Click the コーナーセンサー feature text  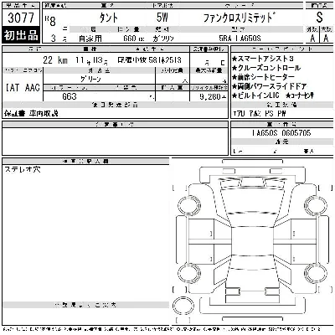pyautogui.click(x=300, y=95)
